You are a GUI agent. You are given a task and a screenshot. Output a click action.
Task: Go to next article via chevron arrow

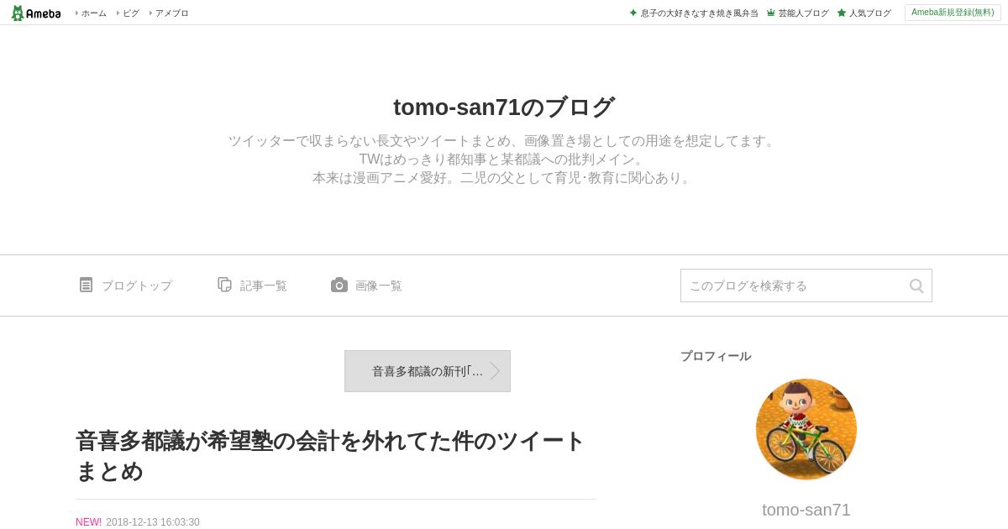495,371
